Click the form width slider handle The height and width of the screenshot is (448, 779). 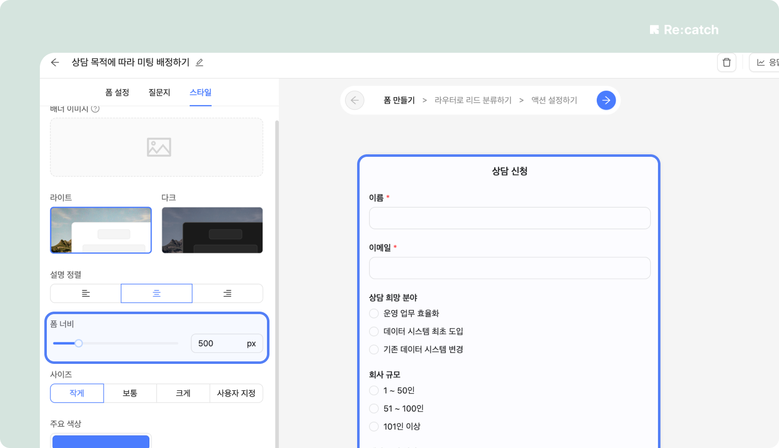pos(79,343)
